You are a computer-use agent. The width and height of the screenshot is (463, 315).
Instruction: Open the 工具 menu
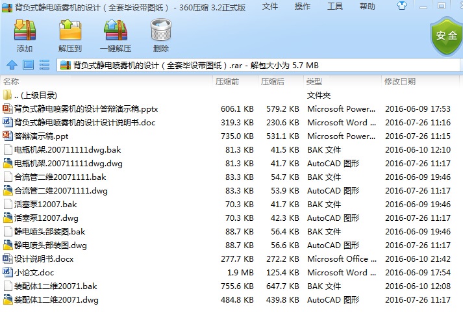point(335,6)
